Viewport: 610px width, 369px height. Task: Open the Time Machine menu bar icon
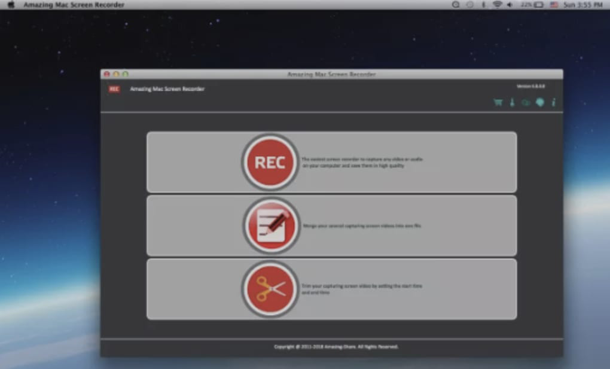tap(470, 5)
